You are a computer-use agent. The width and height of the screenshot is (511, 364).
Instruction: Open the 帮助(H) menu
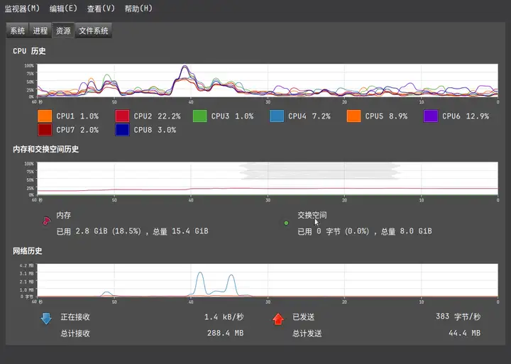click(138, 9)
